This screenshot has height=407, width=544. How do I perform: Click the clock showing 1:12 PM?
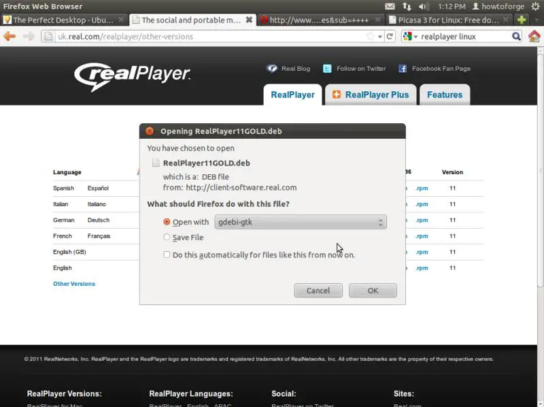pos(452,6)
